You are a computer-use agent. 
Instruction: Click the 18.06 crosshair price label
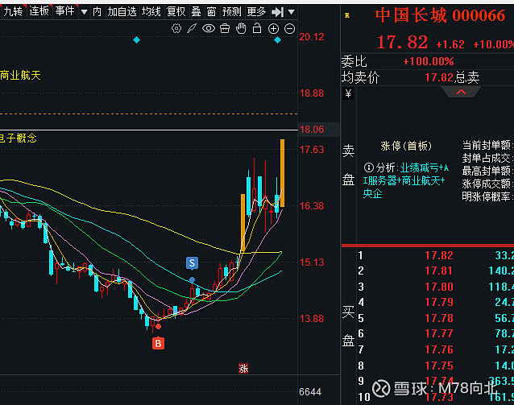click(312, 130)
